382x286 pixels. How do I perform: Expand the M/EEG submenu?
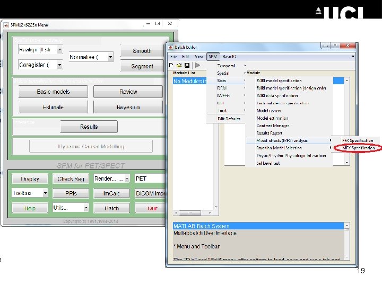226,95
